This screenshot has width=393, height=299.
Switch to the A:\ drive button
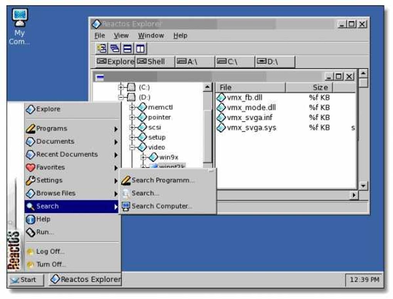[195, 62]
